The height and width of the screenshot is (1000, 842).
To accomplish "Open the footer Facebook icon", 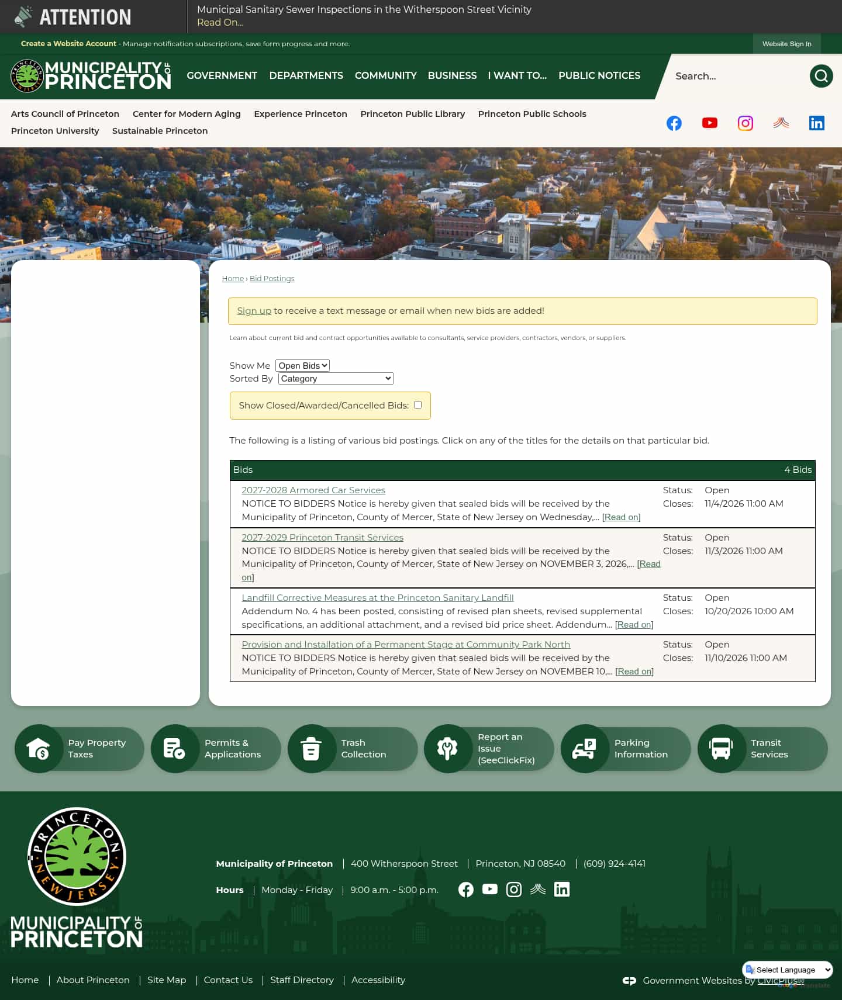I will click(466, 890).
